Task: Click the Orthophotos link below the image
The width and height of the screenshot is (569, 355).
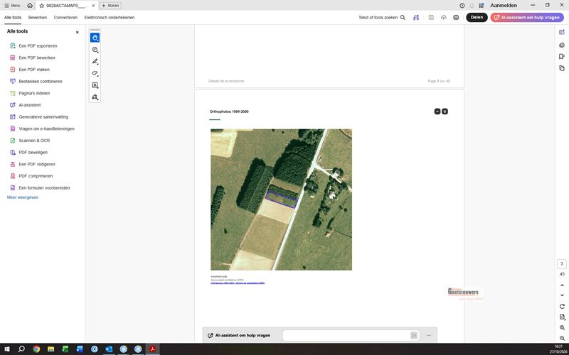Action: coord(238,283)
